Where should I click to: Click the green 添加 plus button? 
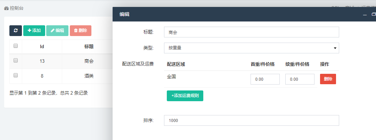pyautogui.click(x=34, y=30)
